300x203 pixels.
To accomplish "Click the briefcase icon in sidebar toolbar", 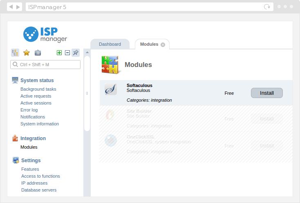I will pyautogui.click(x=38, y=53).
